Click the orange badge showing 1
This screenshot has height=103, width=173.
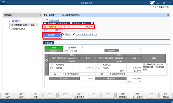(32, 25)
